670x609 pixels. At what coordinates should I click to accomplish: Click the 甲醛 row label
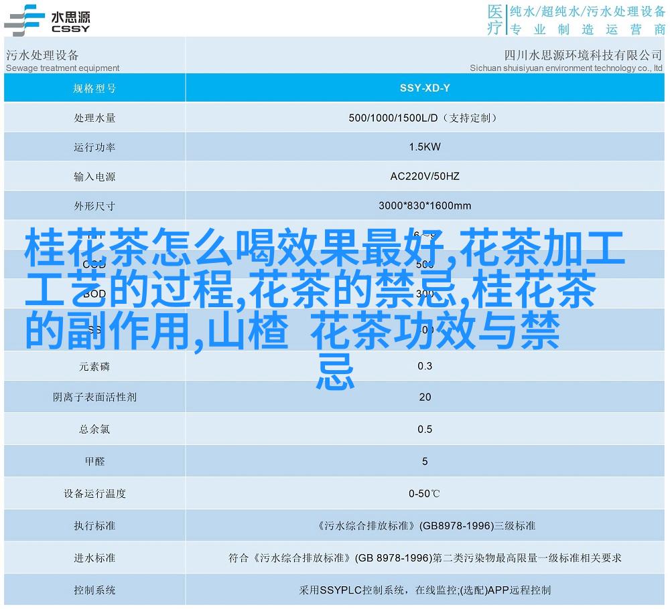coord(94,461)
